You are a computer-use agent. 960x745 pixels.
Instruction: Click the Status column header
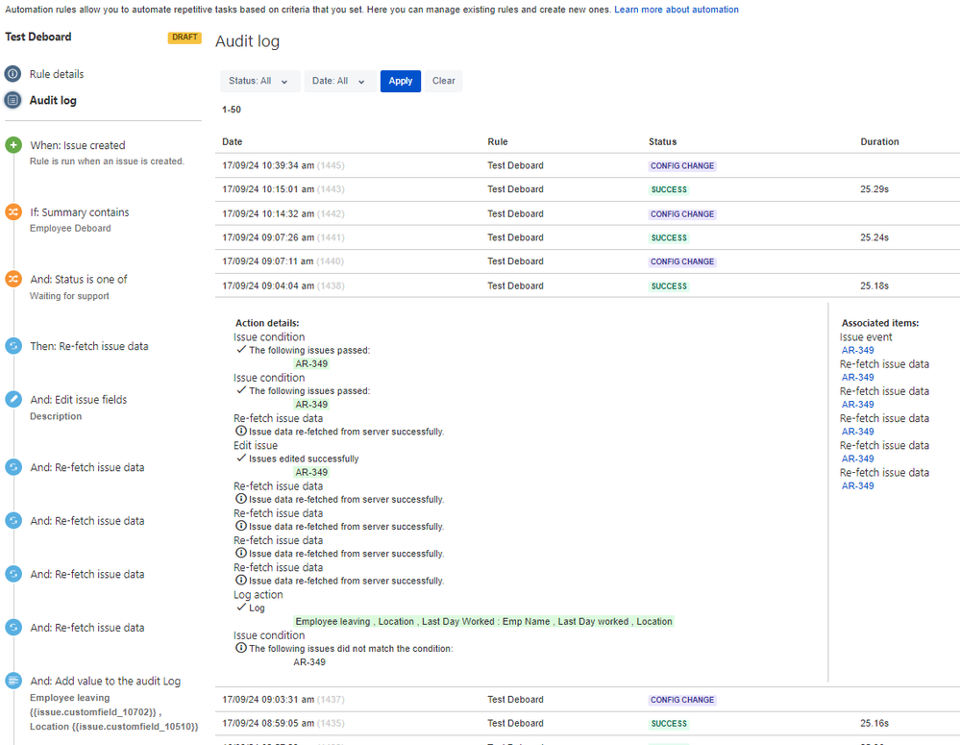(x=662, y=141)
